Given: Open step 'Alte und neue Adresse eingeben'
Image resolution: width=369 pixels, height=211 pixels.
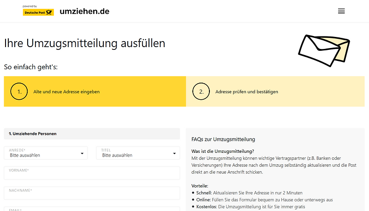Looking at the screenshot, I should 95,91.
